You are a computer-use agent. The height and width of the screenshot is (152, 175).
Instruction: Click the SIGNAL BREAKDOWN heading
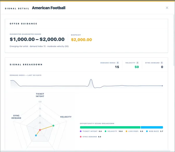click(x=26, y=65)
